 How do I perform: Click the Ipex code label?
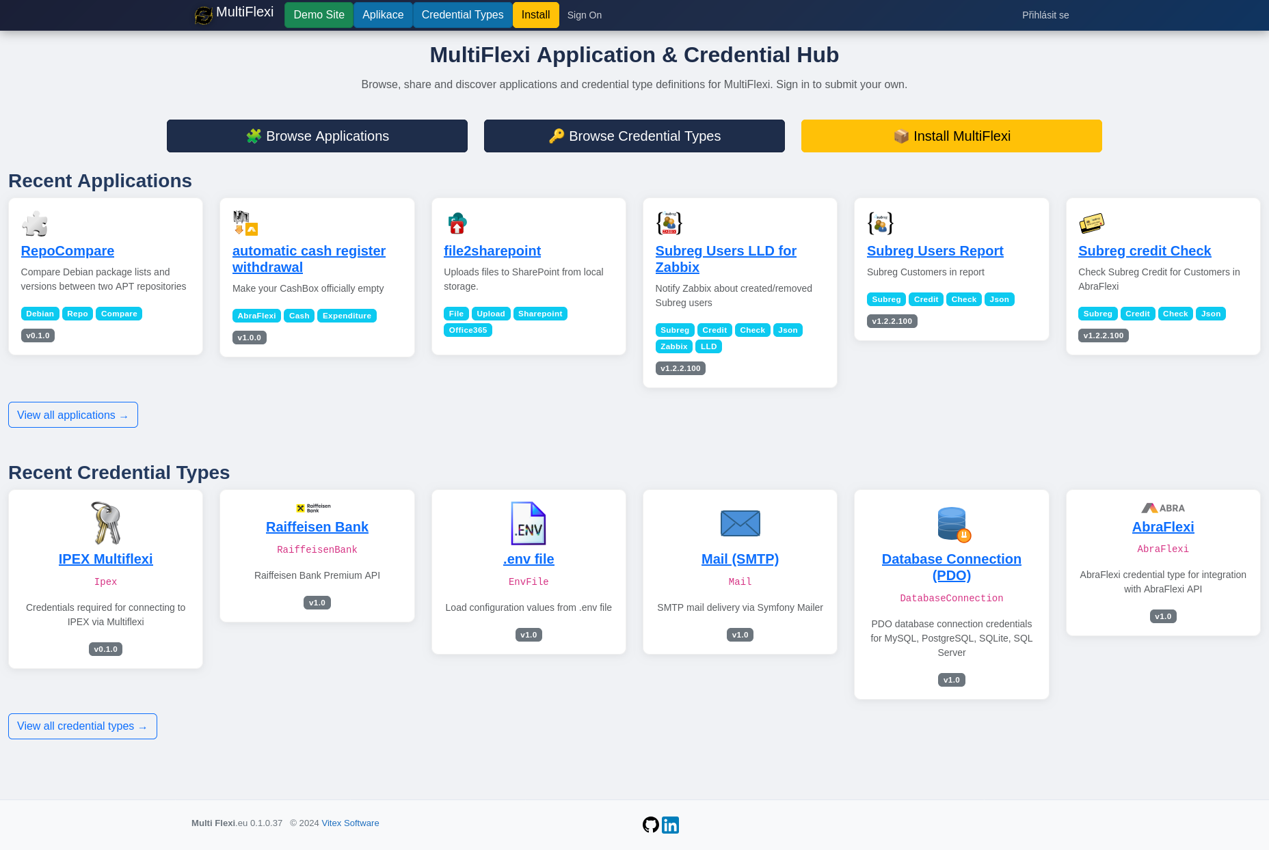(x=106, y=581)
